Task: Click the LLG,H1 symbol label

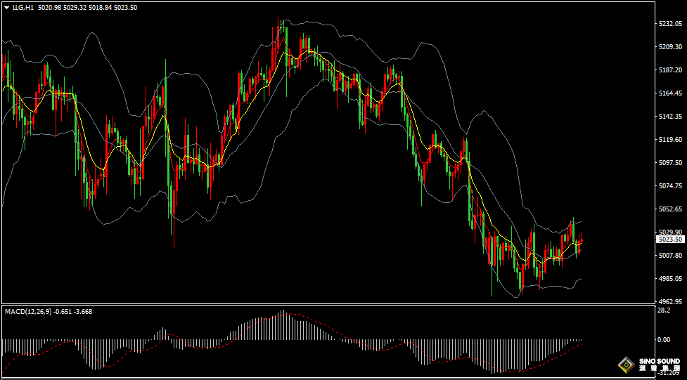Action: (23, 8)
